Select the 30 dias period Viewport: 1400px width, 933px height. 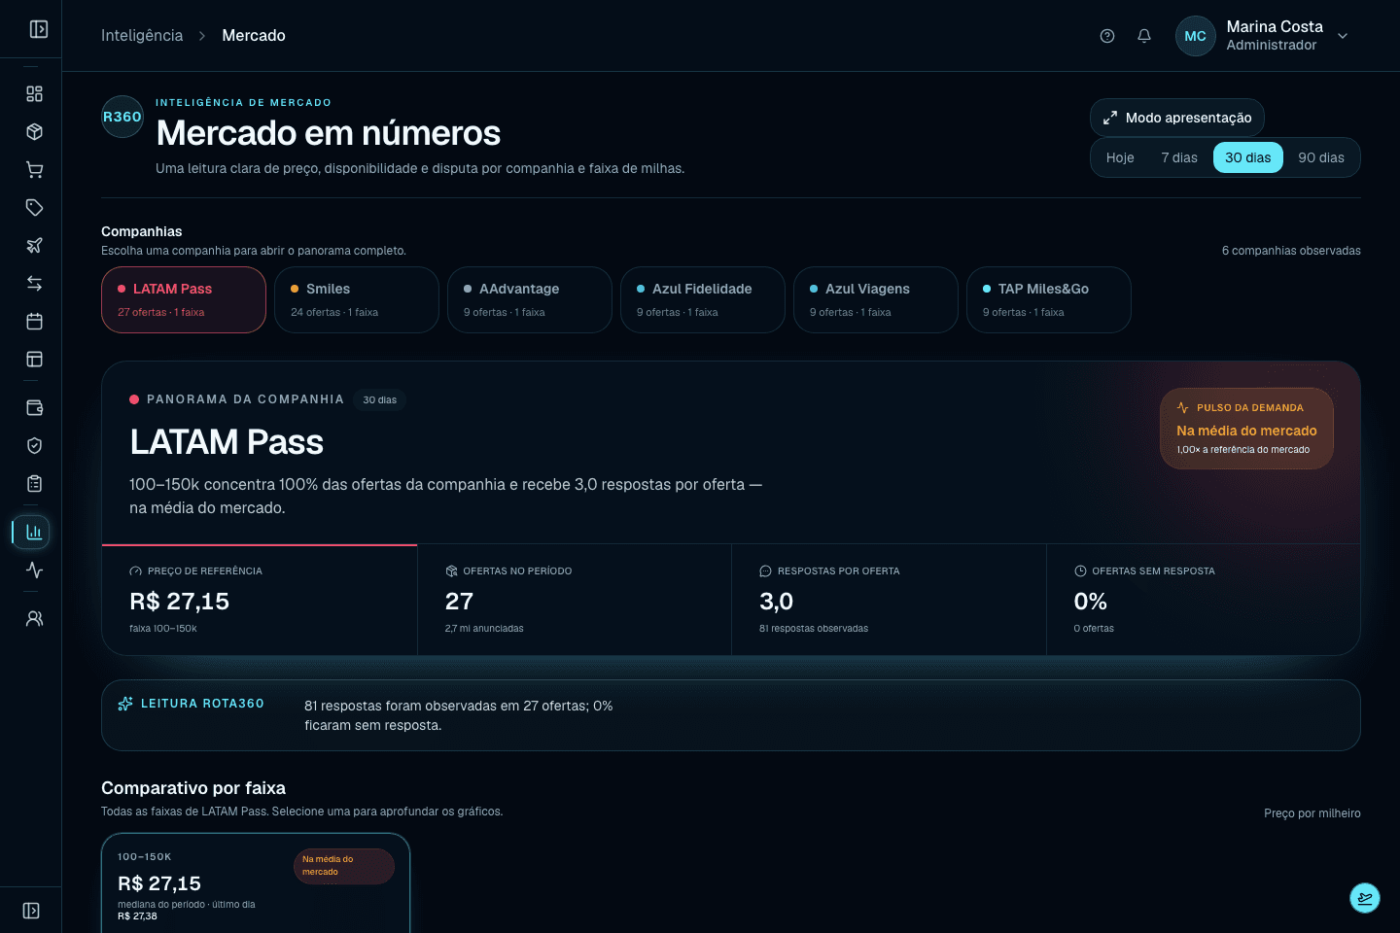tap(1248, 157)
